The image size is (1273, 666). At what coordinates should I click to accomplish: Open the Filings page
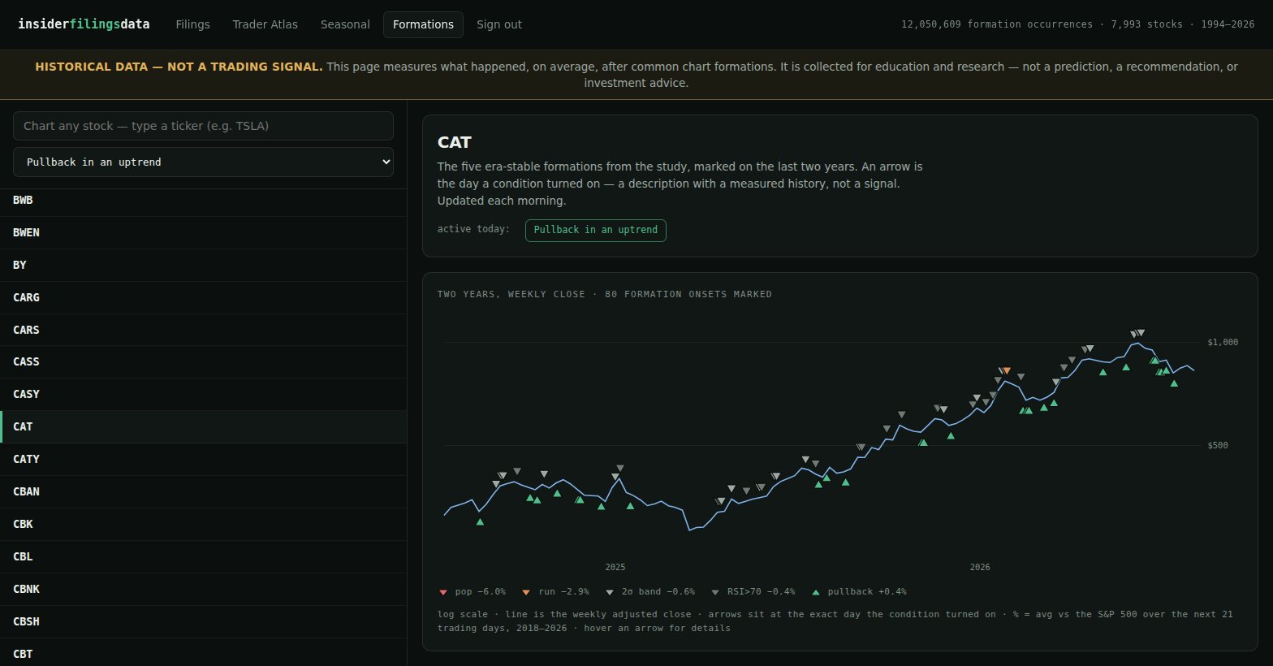coord(193,24)
